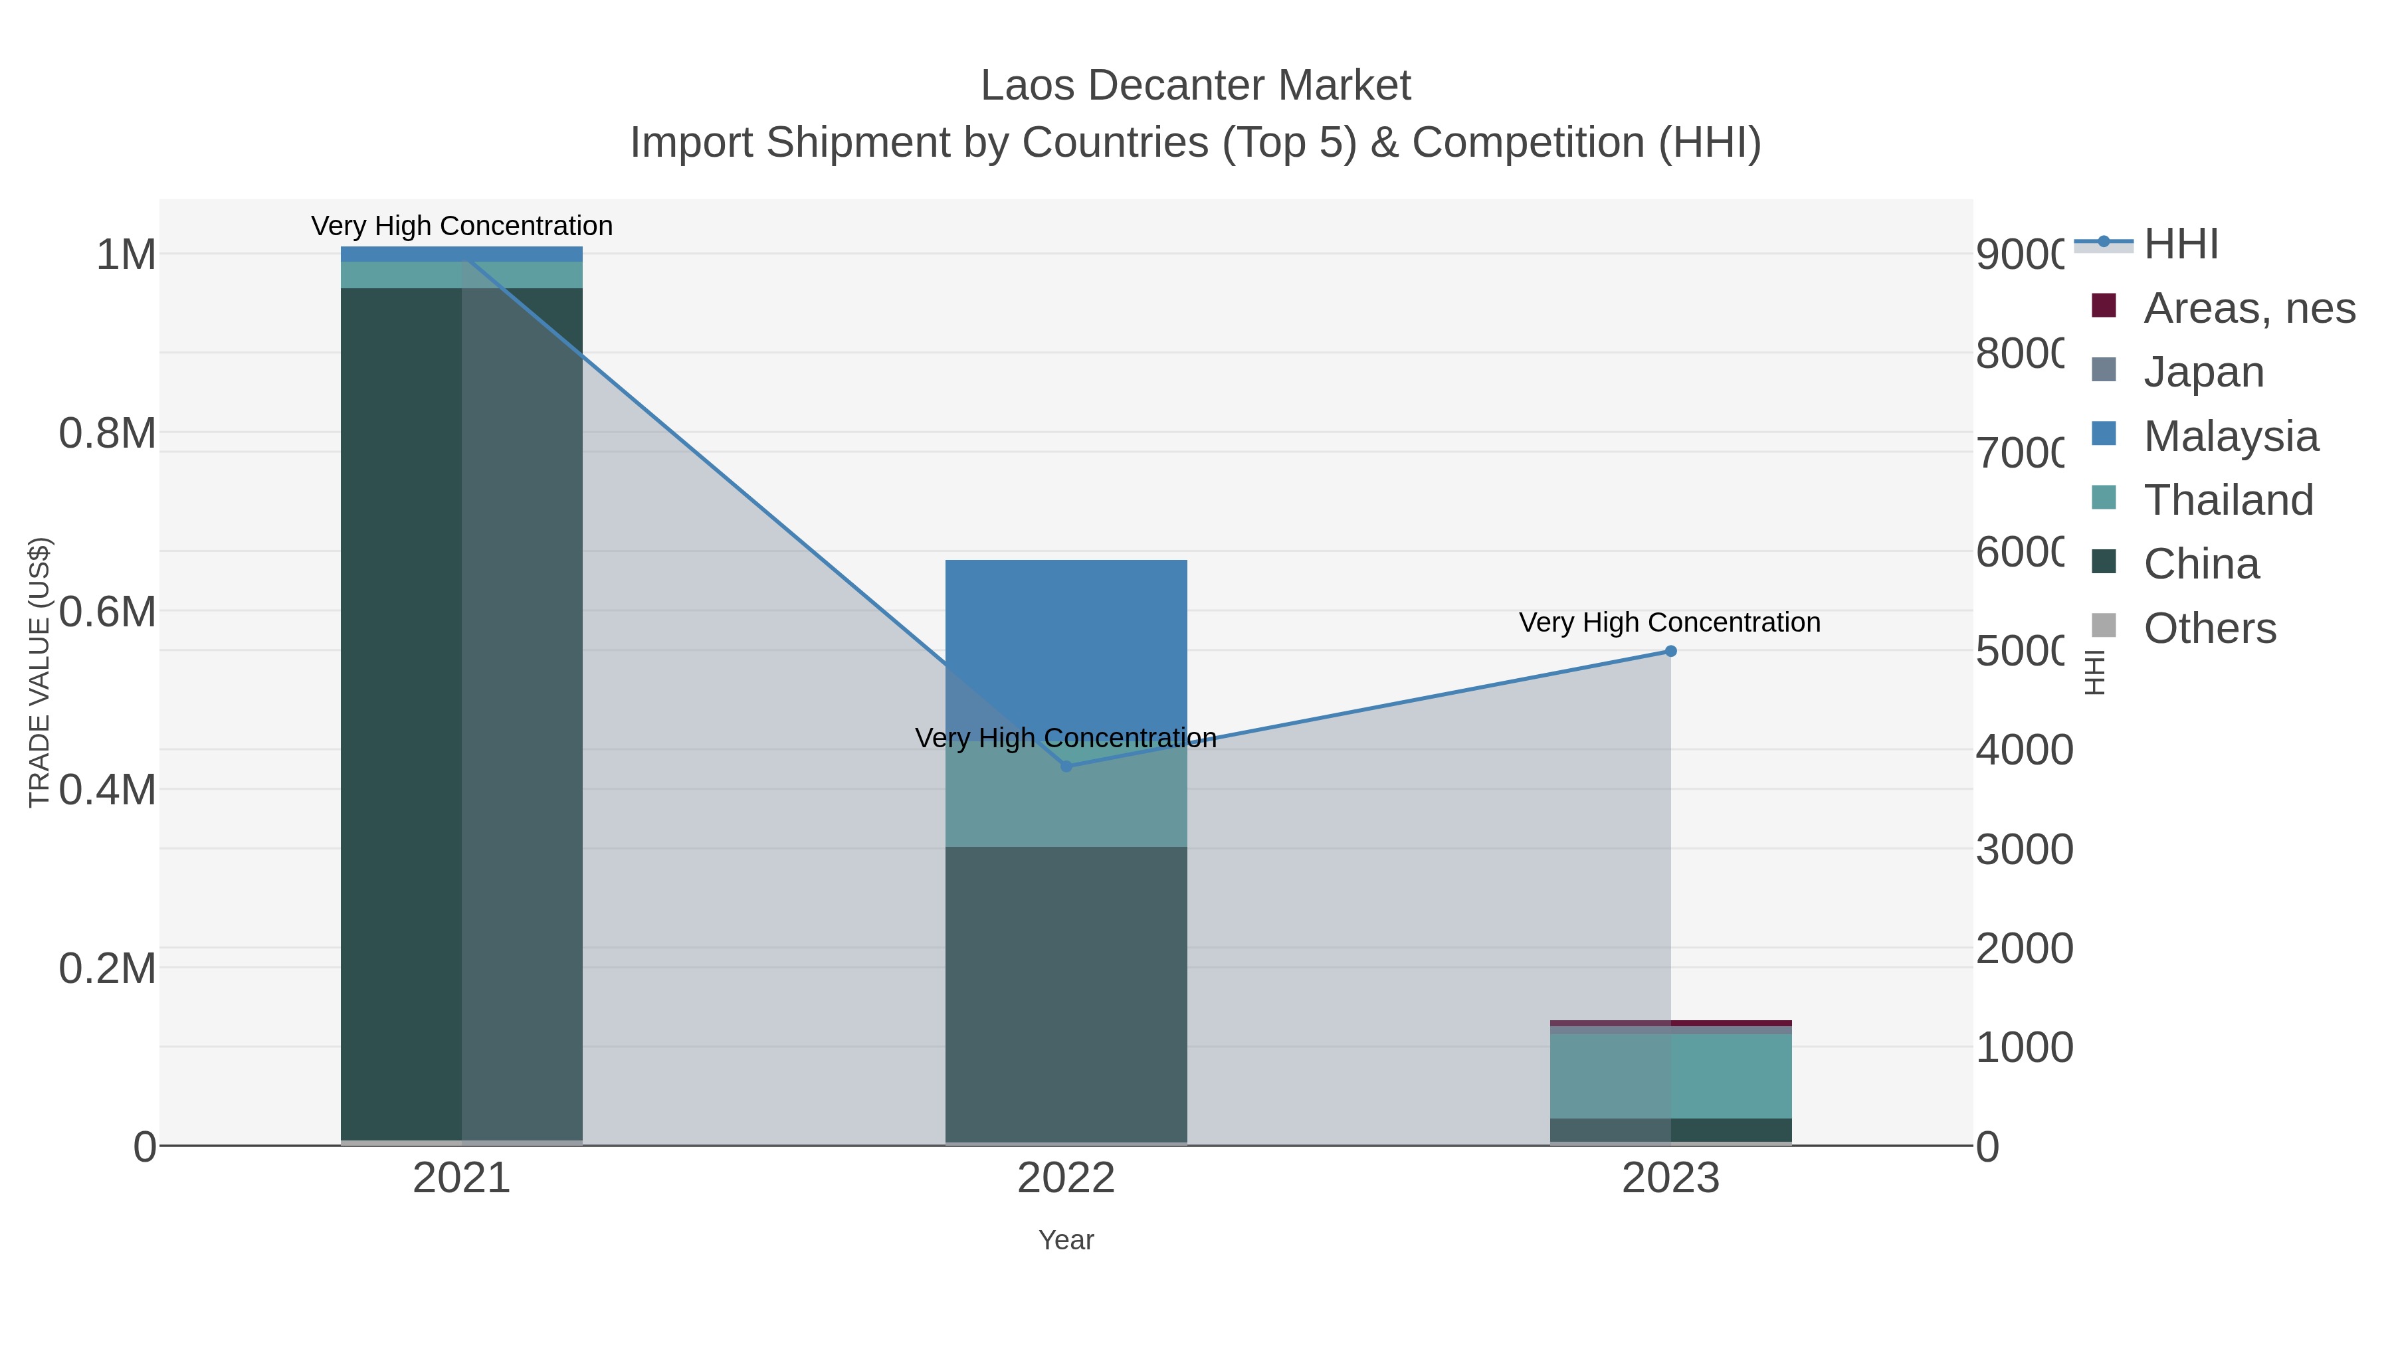The height and width of the screenshot is (1345, 2392).
Task: Click the 1M tick on the left axis
Action: [126, 254]
